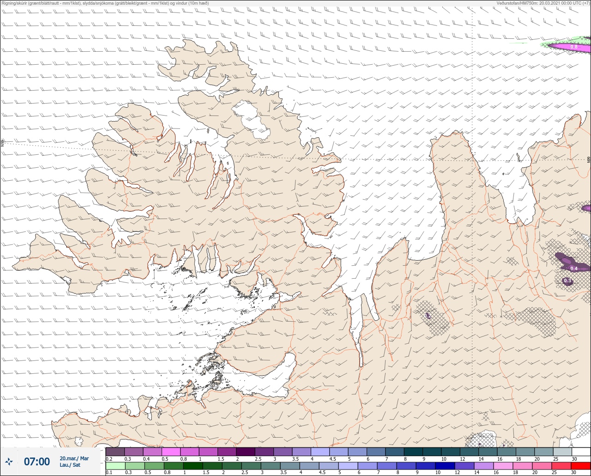The image size is (591, 476).
Task: Click the 0.4 value on purple precipitation area
Action: (574, 268)
